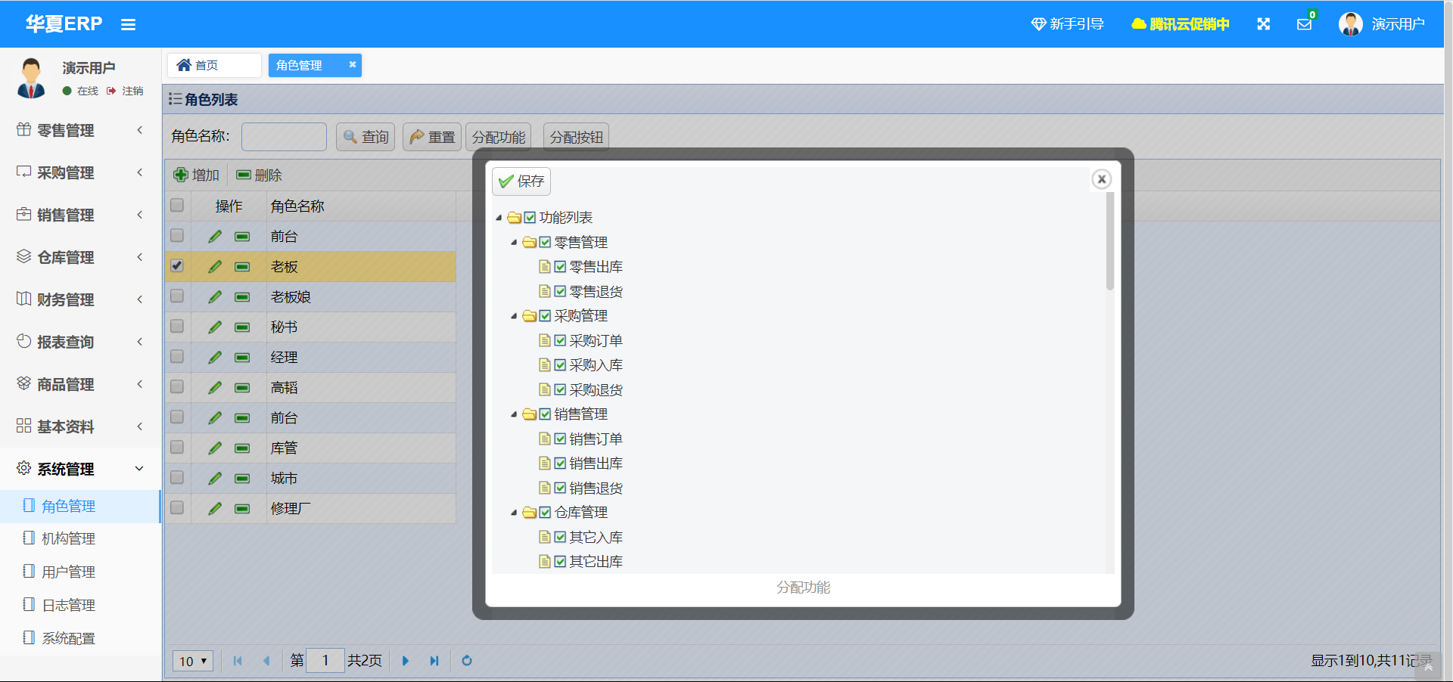Click the scroll-to-top arrow icon
Viewport: 1453px width, 682px height.
point(1428,667)
